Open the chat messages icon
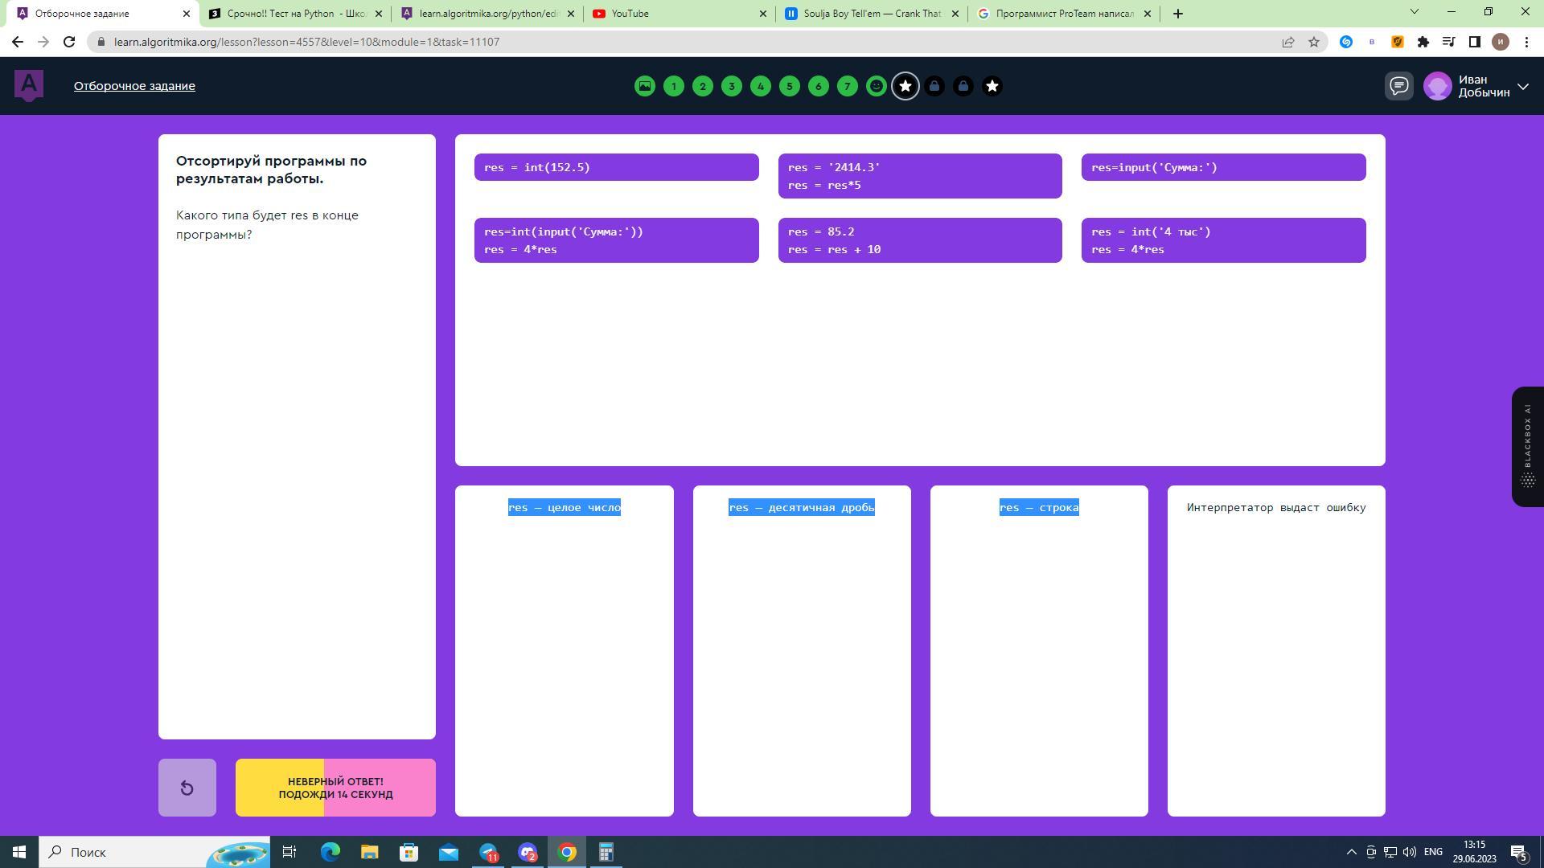This screenshot has width=1544, height=868. pyautogui.click(x=1399, y=86)
